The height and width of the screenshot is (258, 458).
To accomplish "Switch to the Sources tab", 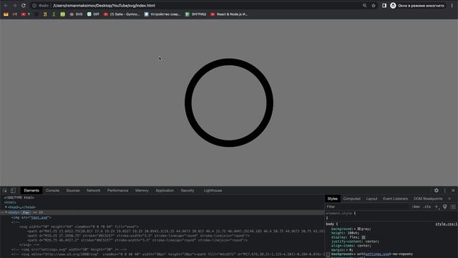I will pyautogui.click(x=73, y=191).
